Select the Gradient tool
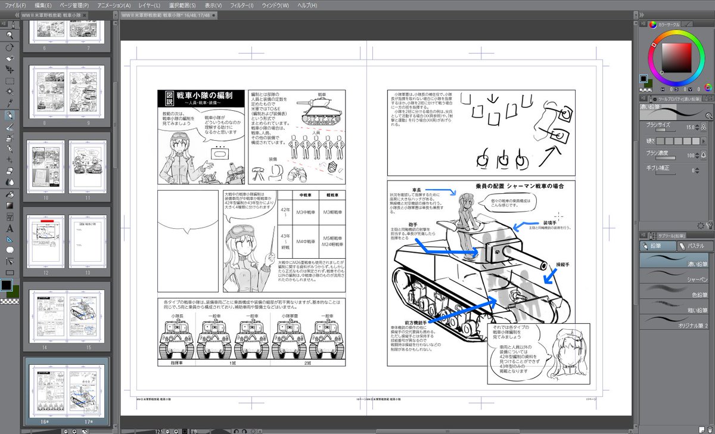Image resolution: width=715 pixels, height=434 pixels. point(10,206)
